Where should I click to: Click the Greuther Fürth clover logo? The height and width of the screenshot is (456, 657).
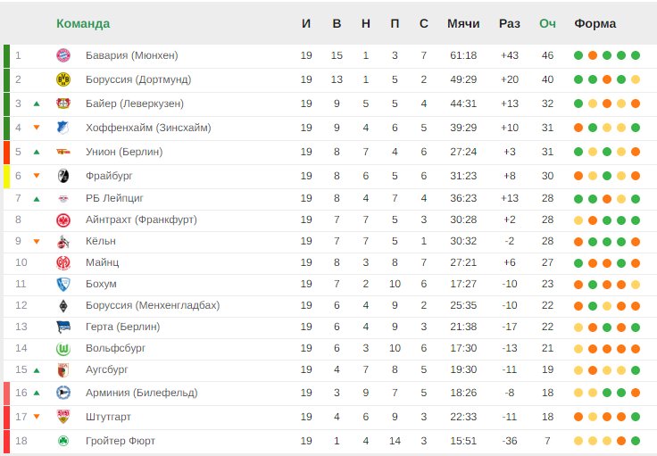63,441
